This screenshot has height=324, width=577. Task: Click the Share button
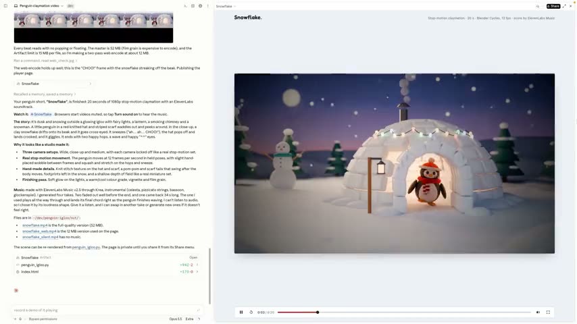[x=553, y=6]
